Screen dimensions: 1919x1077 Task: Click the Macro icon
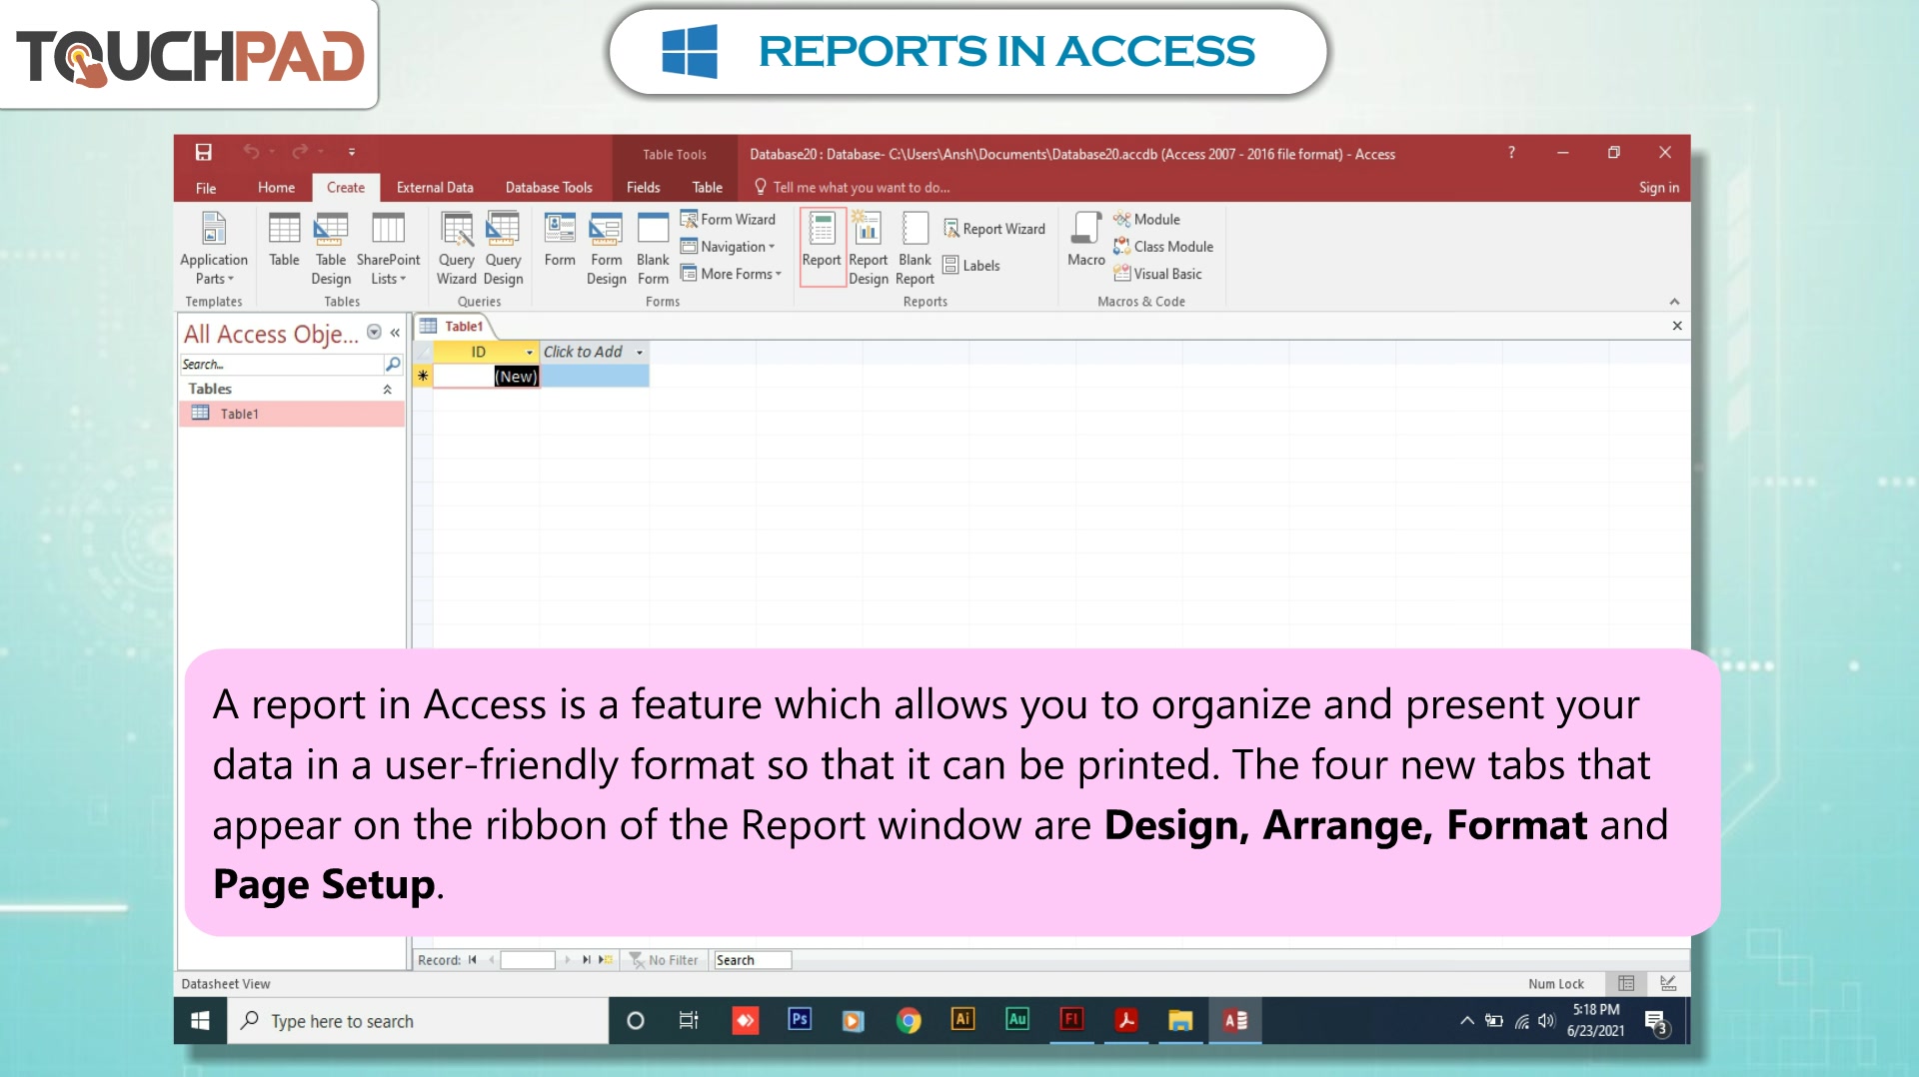[x=1086, y=240]
